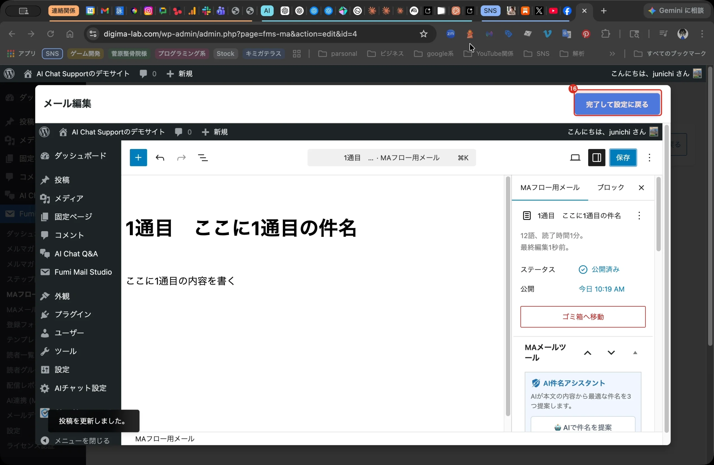Click the heading 1通目 ここに1通目の件名
Screen dimensions: 714x465
(x=241, y=228)
